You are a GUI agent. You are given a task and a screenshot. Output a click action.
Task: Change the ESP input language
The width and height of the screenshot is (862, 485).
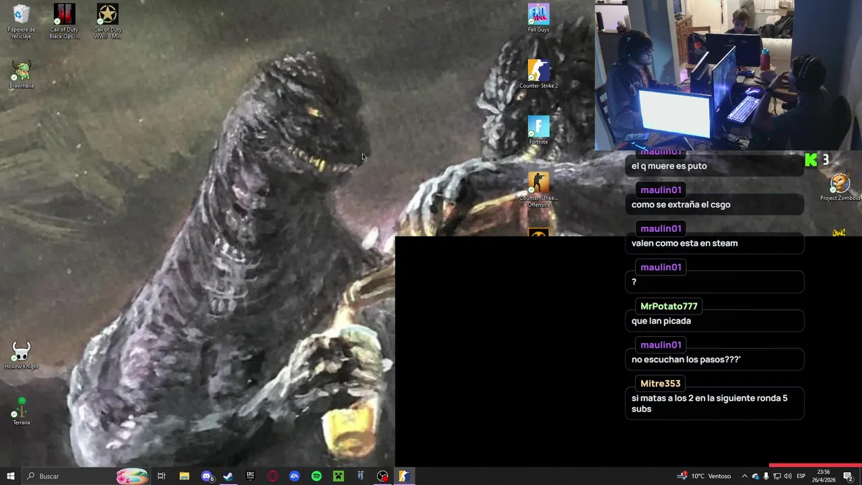[x=801, y=476]
